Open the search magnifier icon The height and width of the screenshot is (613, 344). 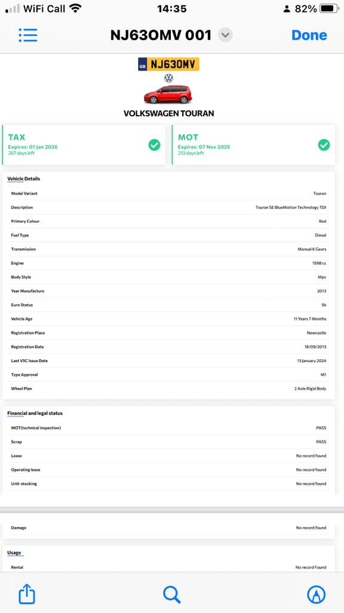point(171,594)
